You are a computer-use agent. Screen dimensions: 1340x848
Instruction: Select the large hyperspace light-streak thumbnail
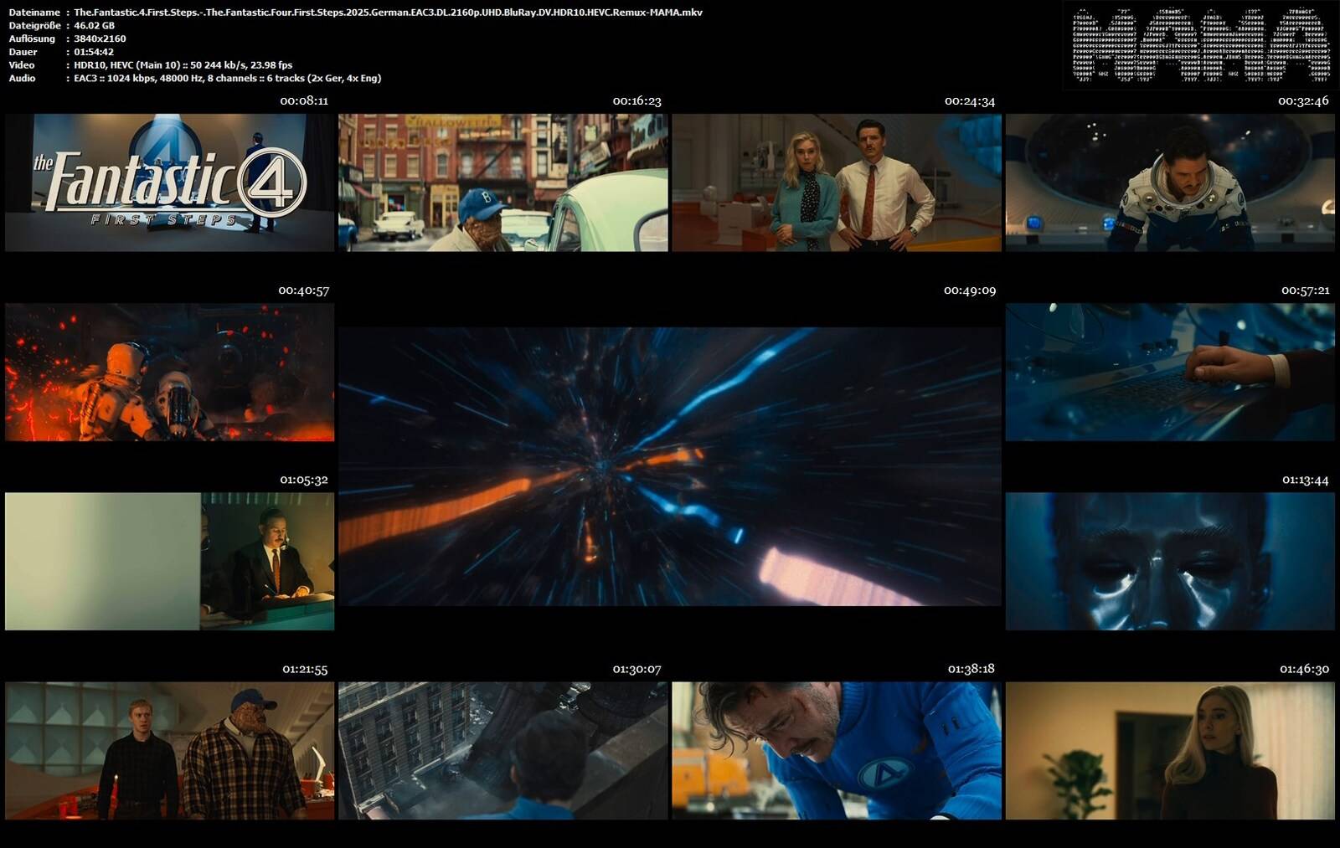coord(669,466)
